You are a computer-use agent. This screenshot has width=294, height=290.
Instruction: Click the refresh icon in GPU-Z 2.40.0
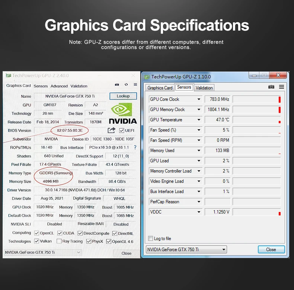126,85
